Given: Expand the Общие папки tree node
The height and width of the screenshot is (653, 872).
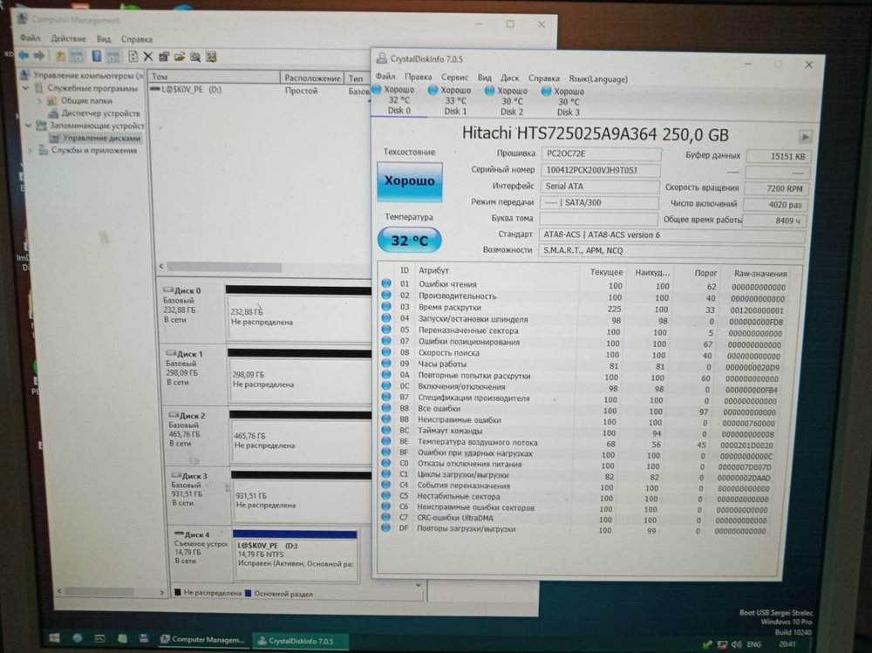Looking at the screenshot, I should [x=38, y=100].
